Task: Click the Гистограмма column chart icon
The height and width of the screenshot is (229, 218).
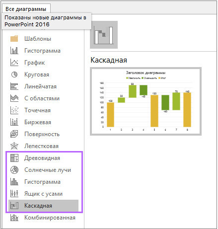Action: coord(14,51)
